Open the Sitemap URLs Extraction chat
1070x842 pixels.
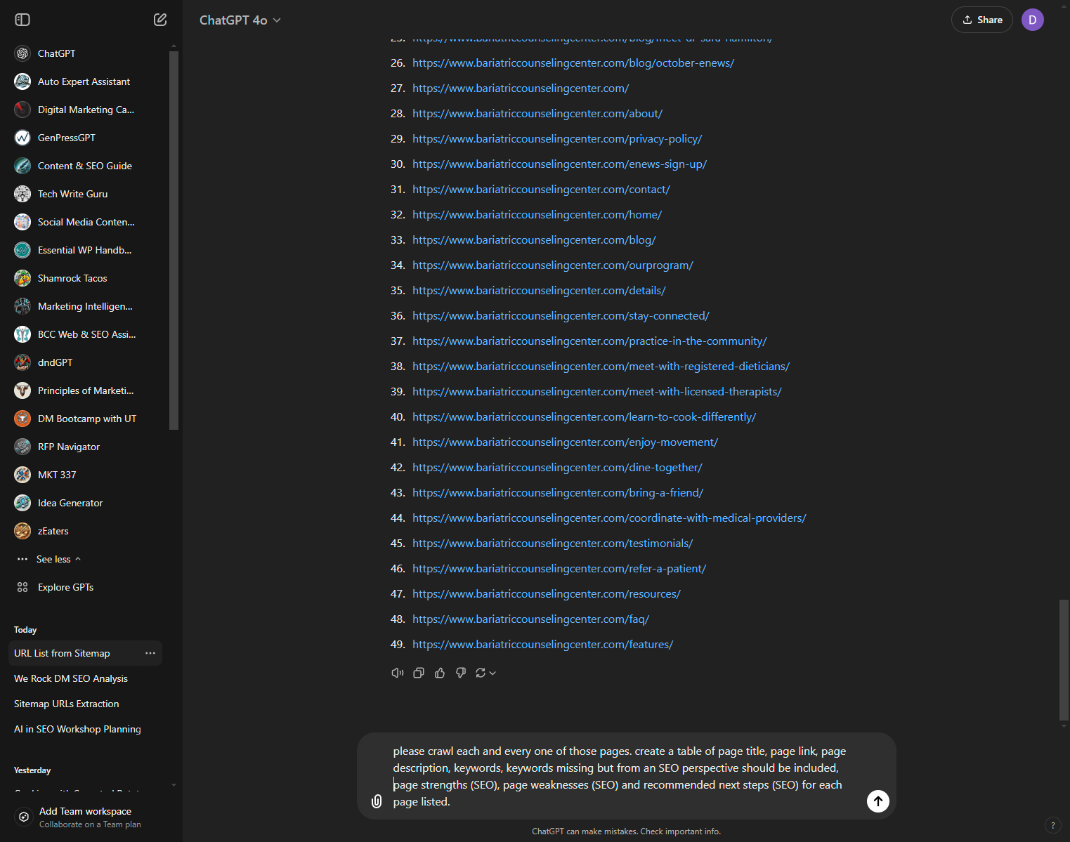67,704
